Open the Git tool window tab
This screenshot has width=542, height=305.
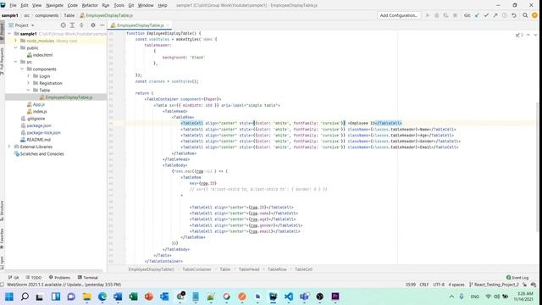[x=14, y=277]
